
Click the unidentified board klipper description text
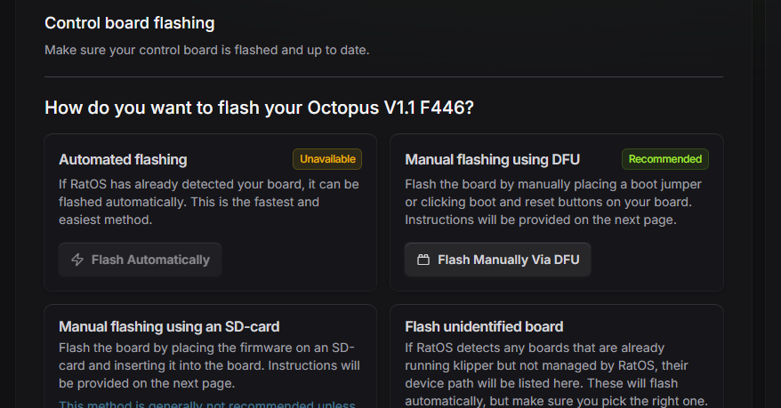click(x=556, y=374)
